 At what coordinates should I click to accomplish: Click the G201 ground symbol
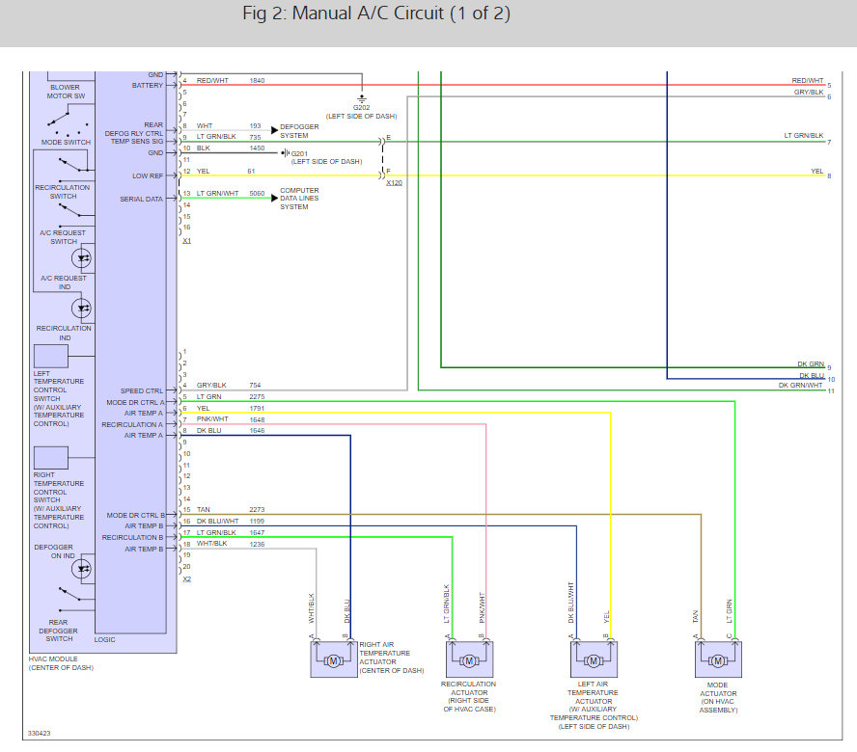click(285, 153)
